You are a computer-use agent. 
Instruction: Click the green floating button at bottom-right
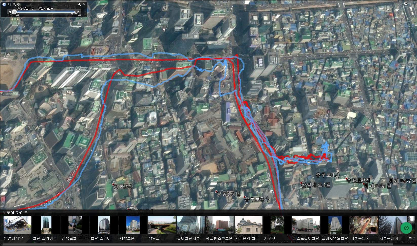pos(406,228)
